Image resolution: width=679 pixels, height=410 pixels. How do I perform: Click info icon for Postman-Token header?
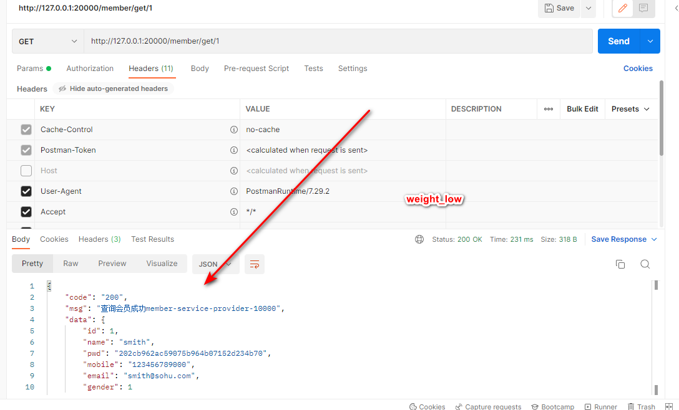click(234, 150)
